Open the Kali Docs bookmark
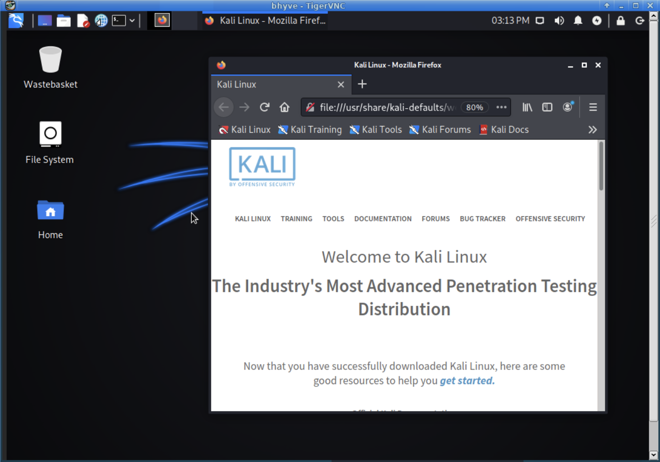Image resolution: width=660 pixels, height=462 pixels. point(504,130)
